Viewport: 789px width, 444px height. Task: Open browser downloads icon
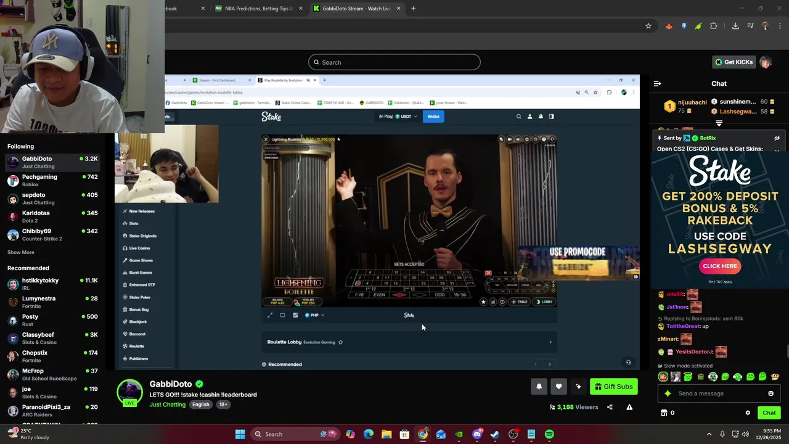pos(735,26)
